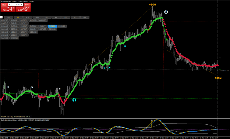Switch to the M30 timeframe

click(x=37, y=17)
